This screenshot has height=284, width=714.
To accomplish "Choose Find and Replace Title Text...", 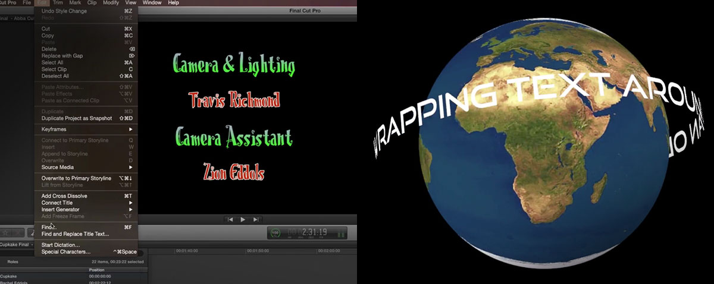I will [x=86, y=233].
